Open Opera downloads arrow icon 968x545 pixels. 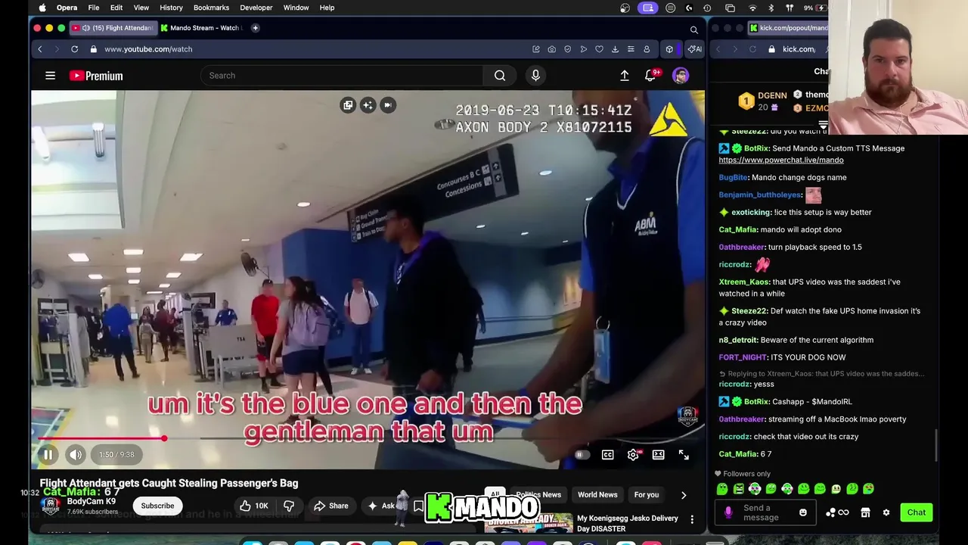pyautogui.click(x=615, y=49)
